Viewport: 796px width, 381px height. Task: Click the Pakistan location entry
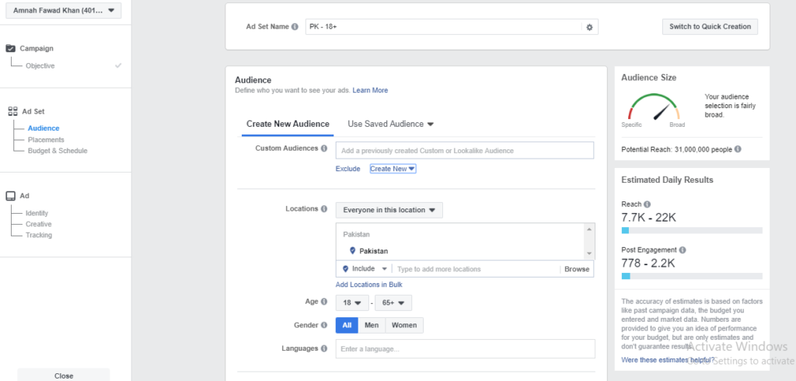tap(374, 251)
